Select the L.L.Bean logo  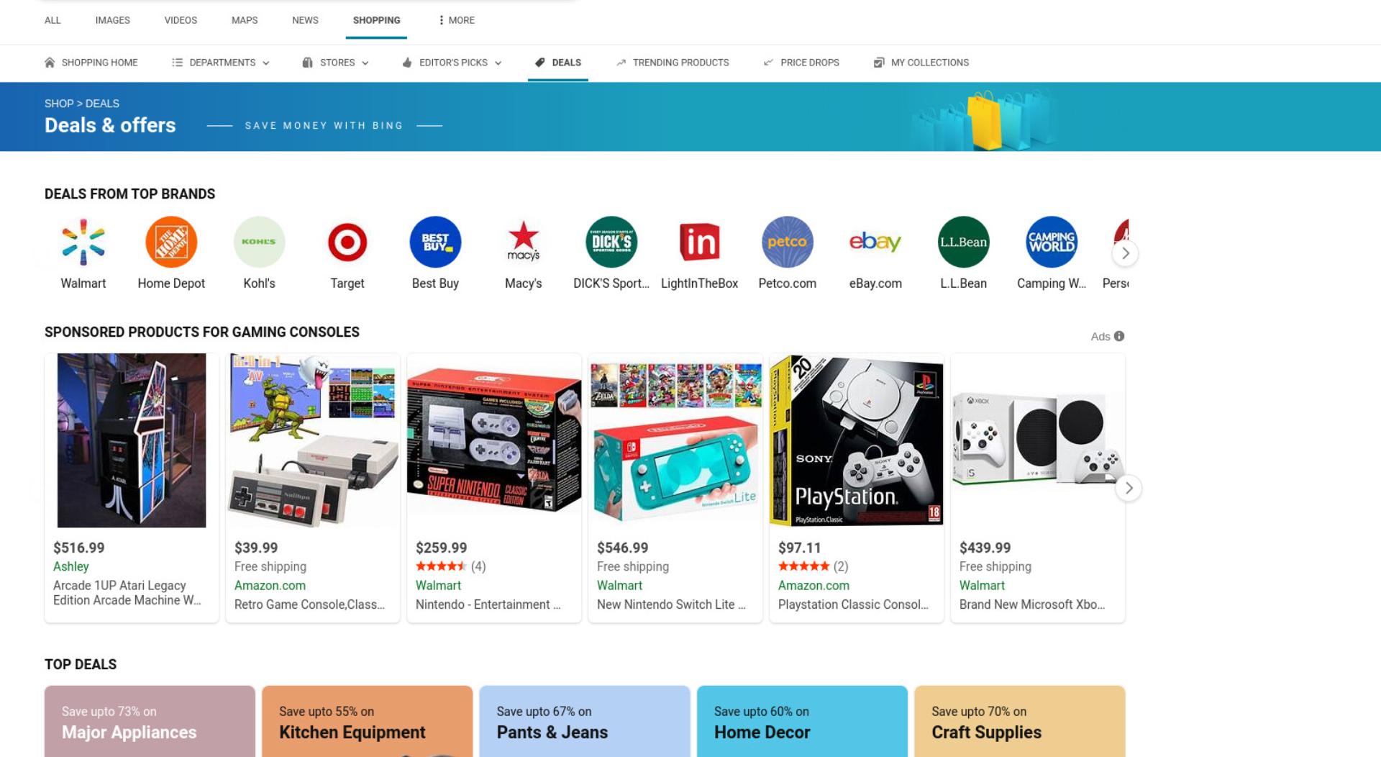click(x=964, y=242)
